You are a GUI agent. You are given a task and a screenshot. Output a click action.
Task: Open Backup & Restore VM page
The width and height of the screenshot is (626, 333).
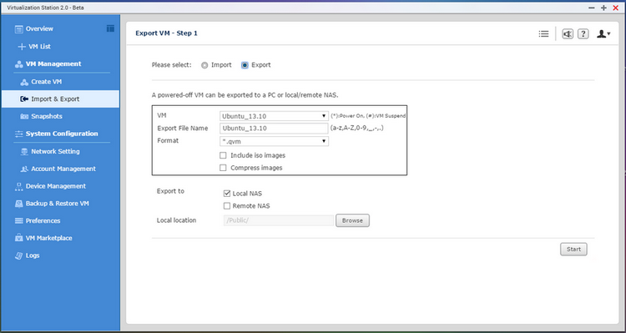point(58,204)
